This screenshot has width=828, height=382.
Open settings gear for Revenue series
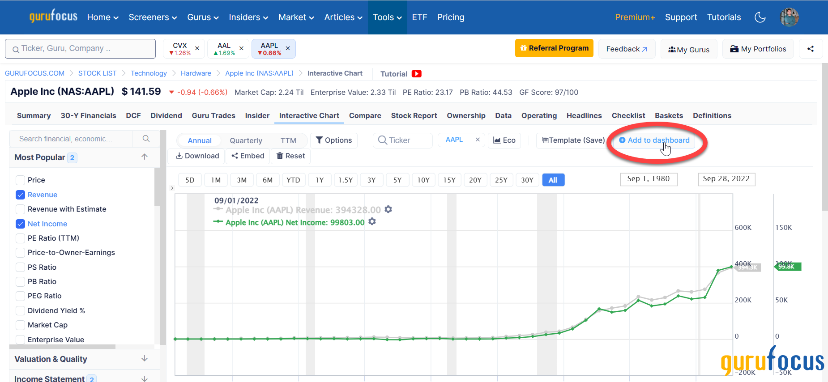point(388,209)
